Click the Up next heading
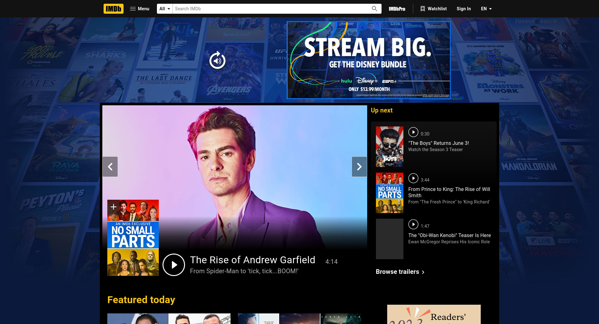The height and width of the screenshot is (324, 599). pos(382,110)
